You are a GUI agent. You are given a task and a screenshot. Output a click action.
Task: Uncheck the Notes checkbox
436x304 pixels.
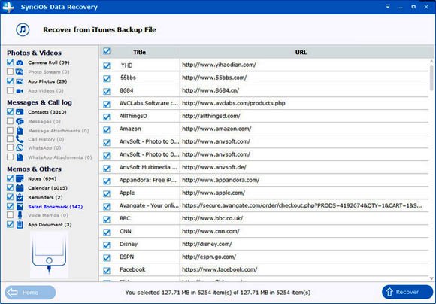(10, 178)
